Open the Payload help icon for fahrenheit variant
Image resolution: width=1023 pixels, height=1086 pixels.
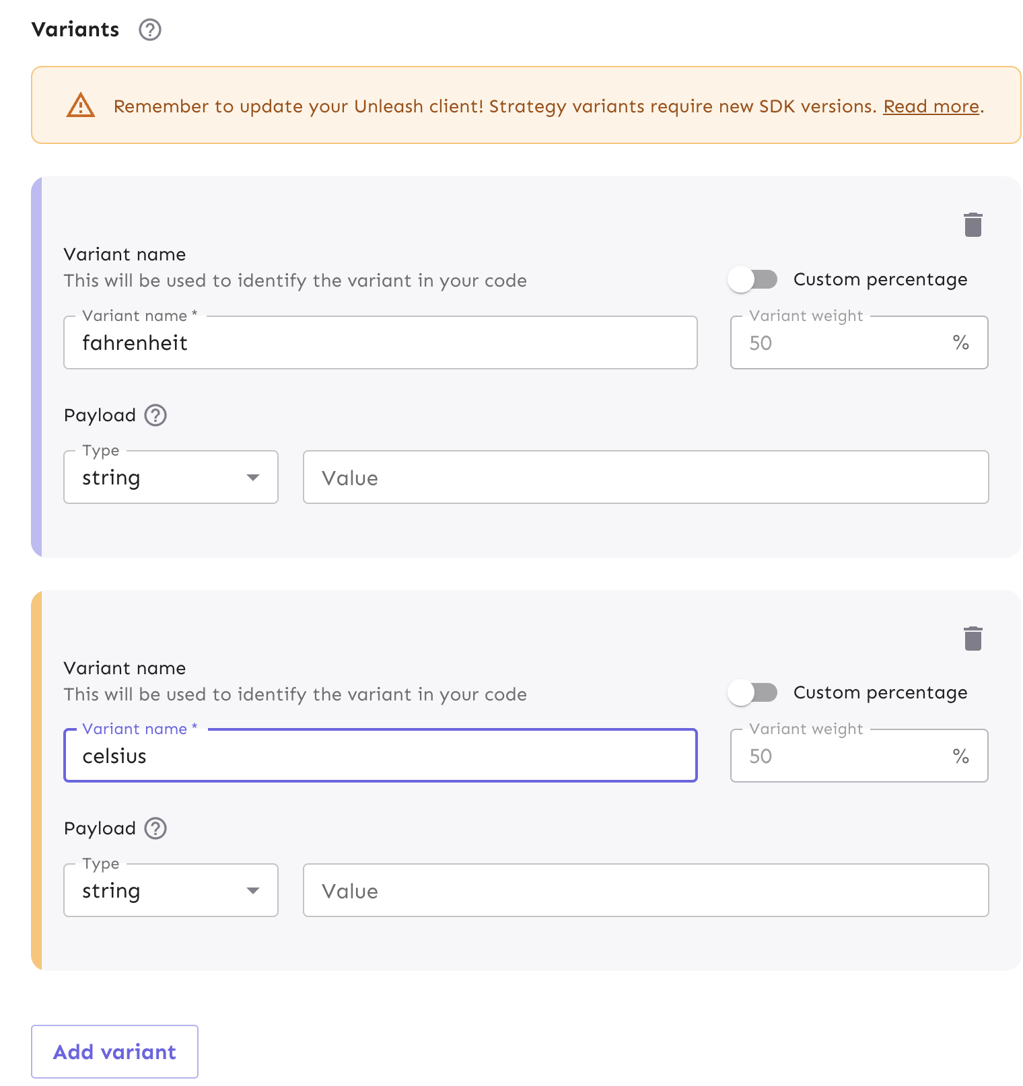pos(155,415)
